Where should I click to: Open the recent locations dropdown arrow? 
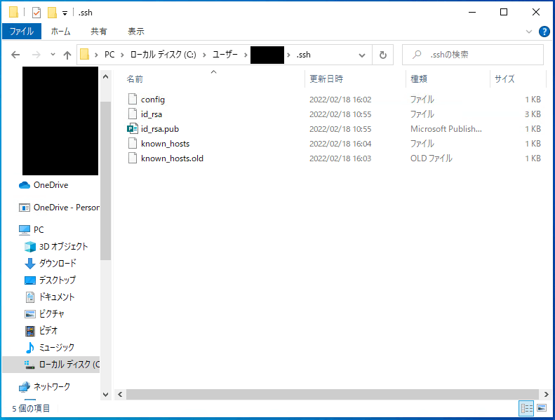pos(53,55)
